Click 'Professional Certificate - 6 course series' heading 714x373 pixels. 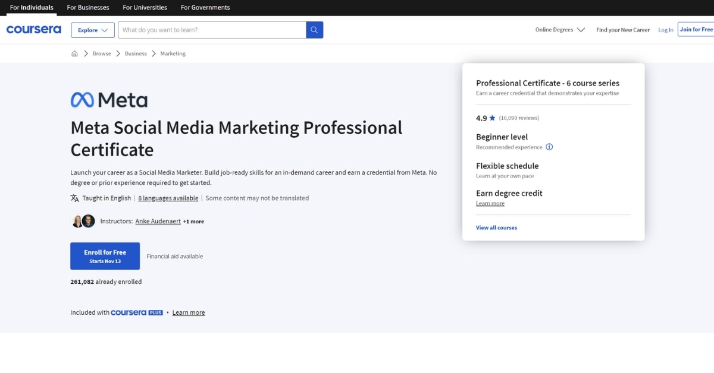pos(547,83)
